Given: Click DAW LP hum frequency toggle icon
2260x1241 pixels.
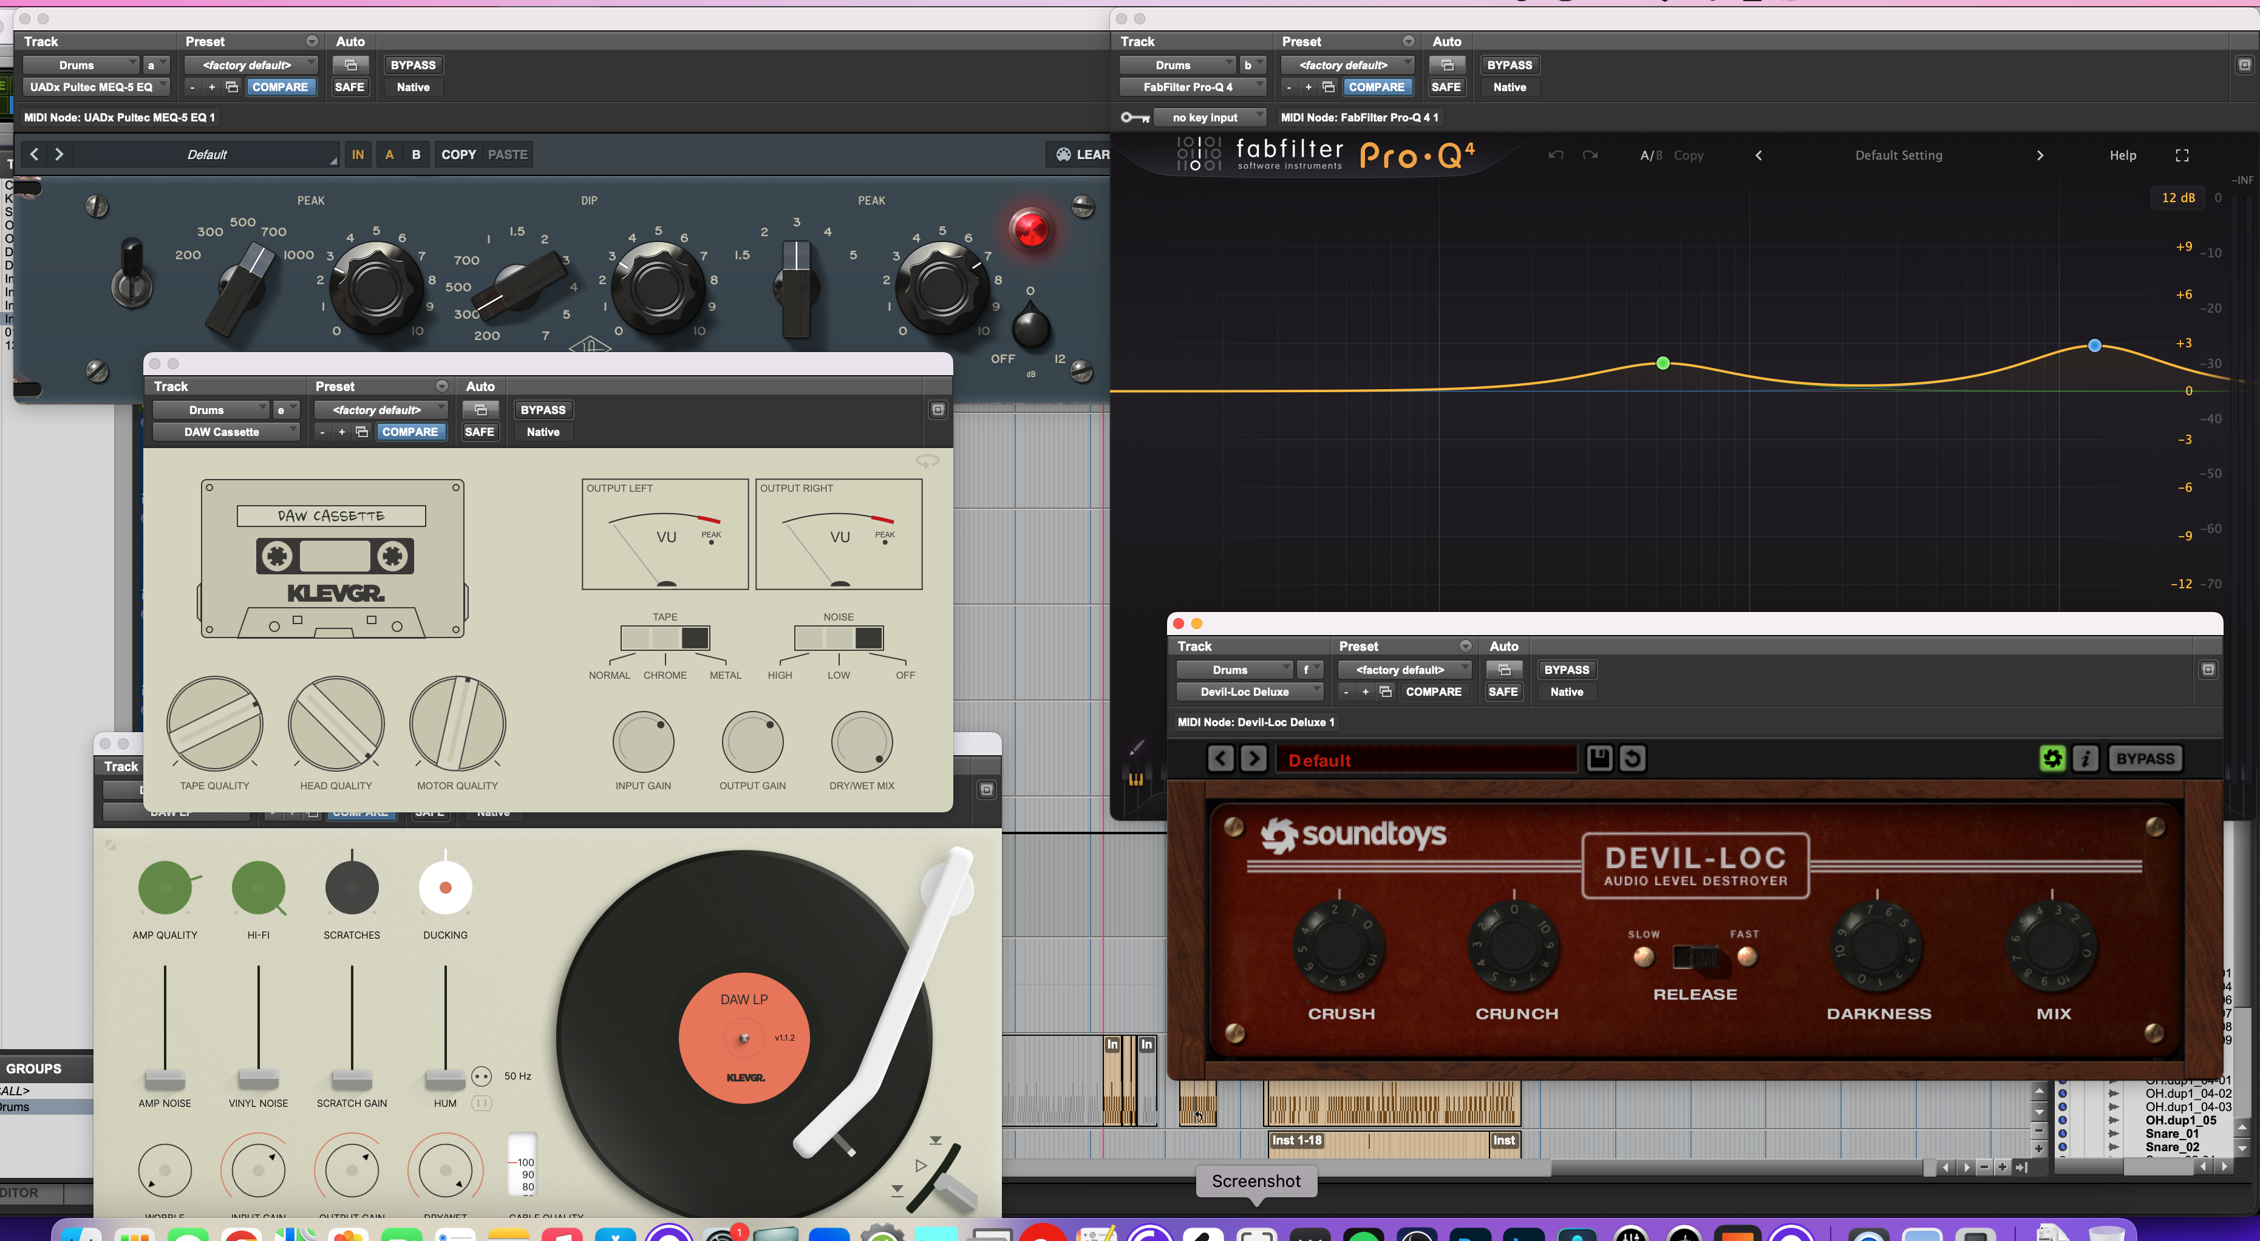Looking at the screenshot, I should click(x=481, y=1076).
